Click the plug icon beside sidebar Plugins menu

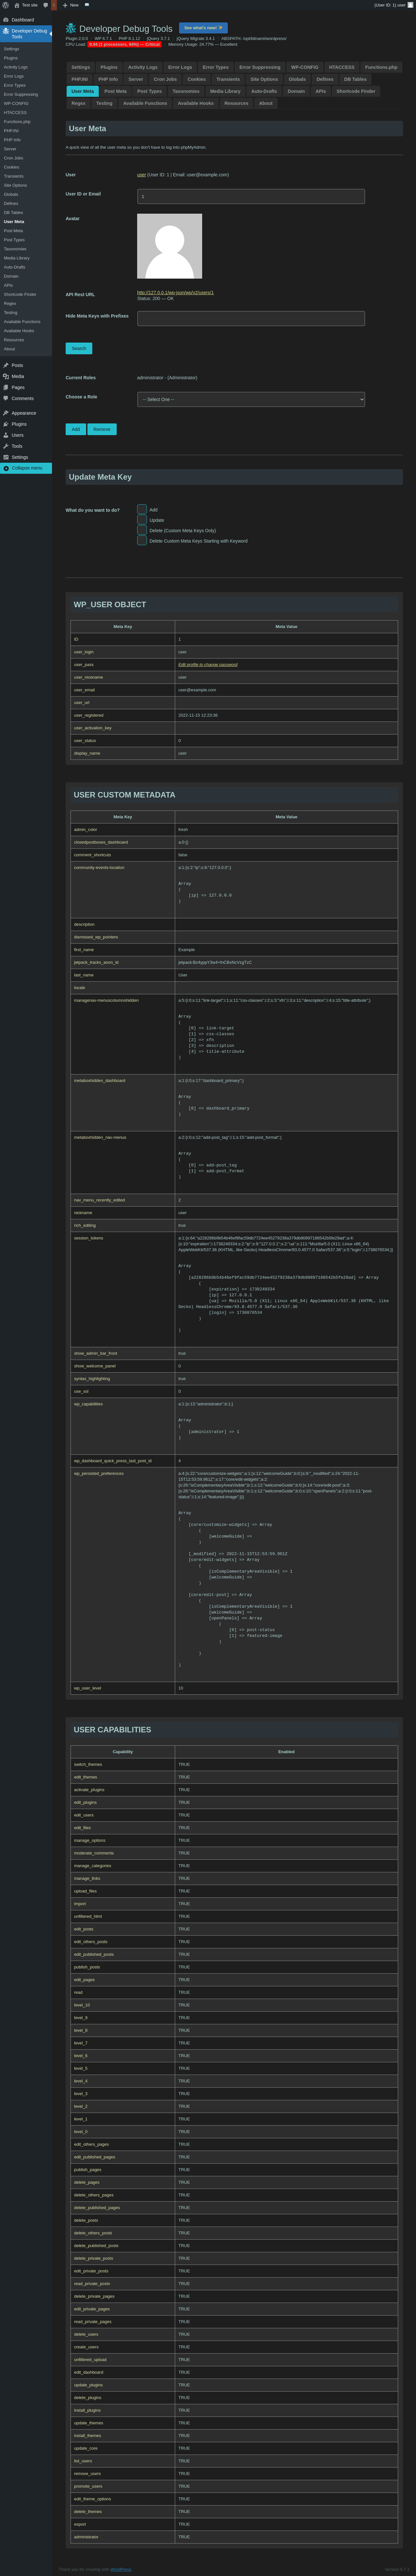pos(6,424)
